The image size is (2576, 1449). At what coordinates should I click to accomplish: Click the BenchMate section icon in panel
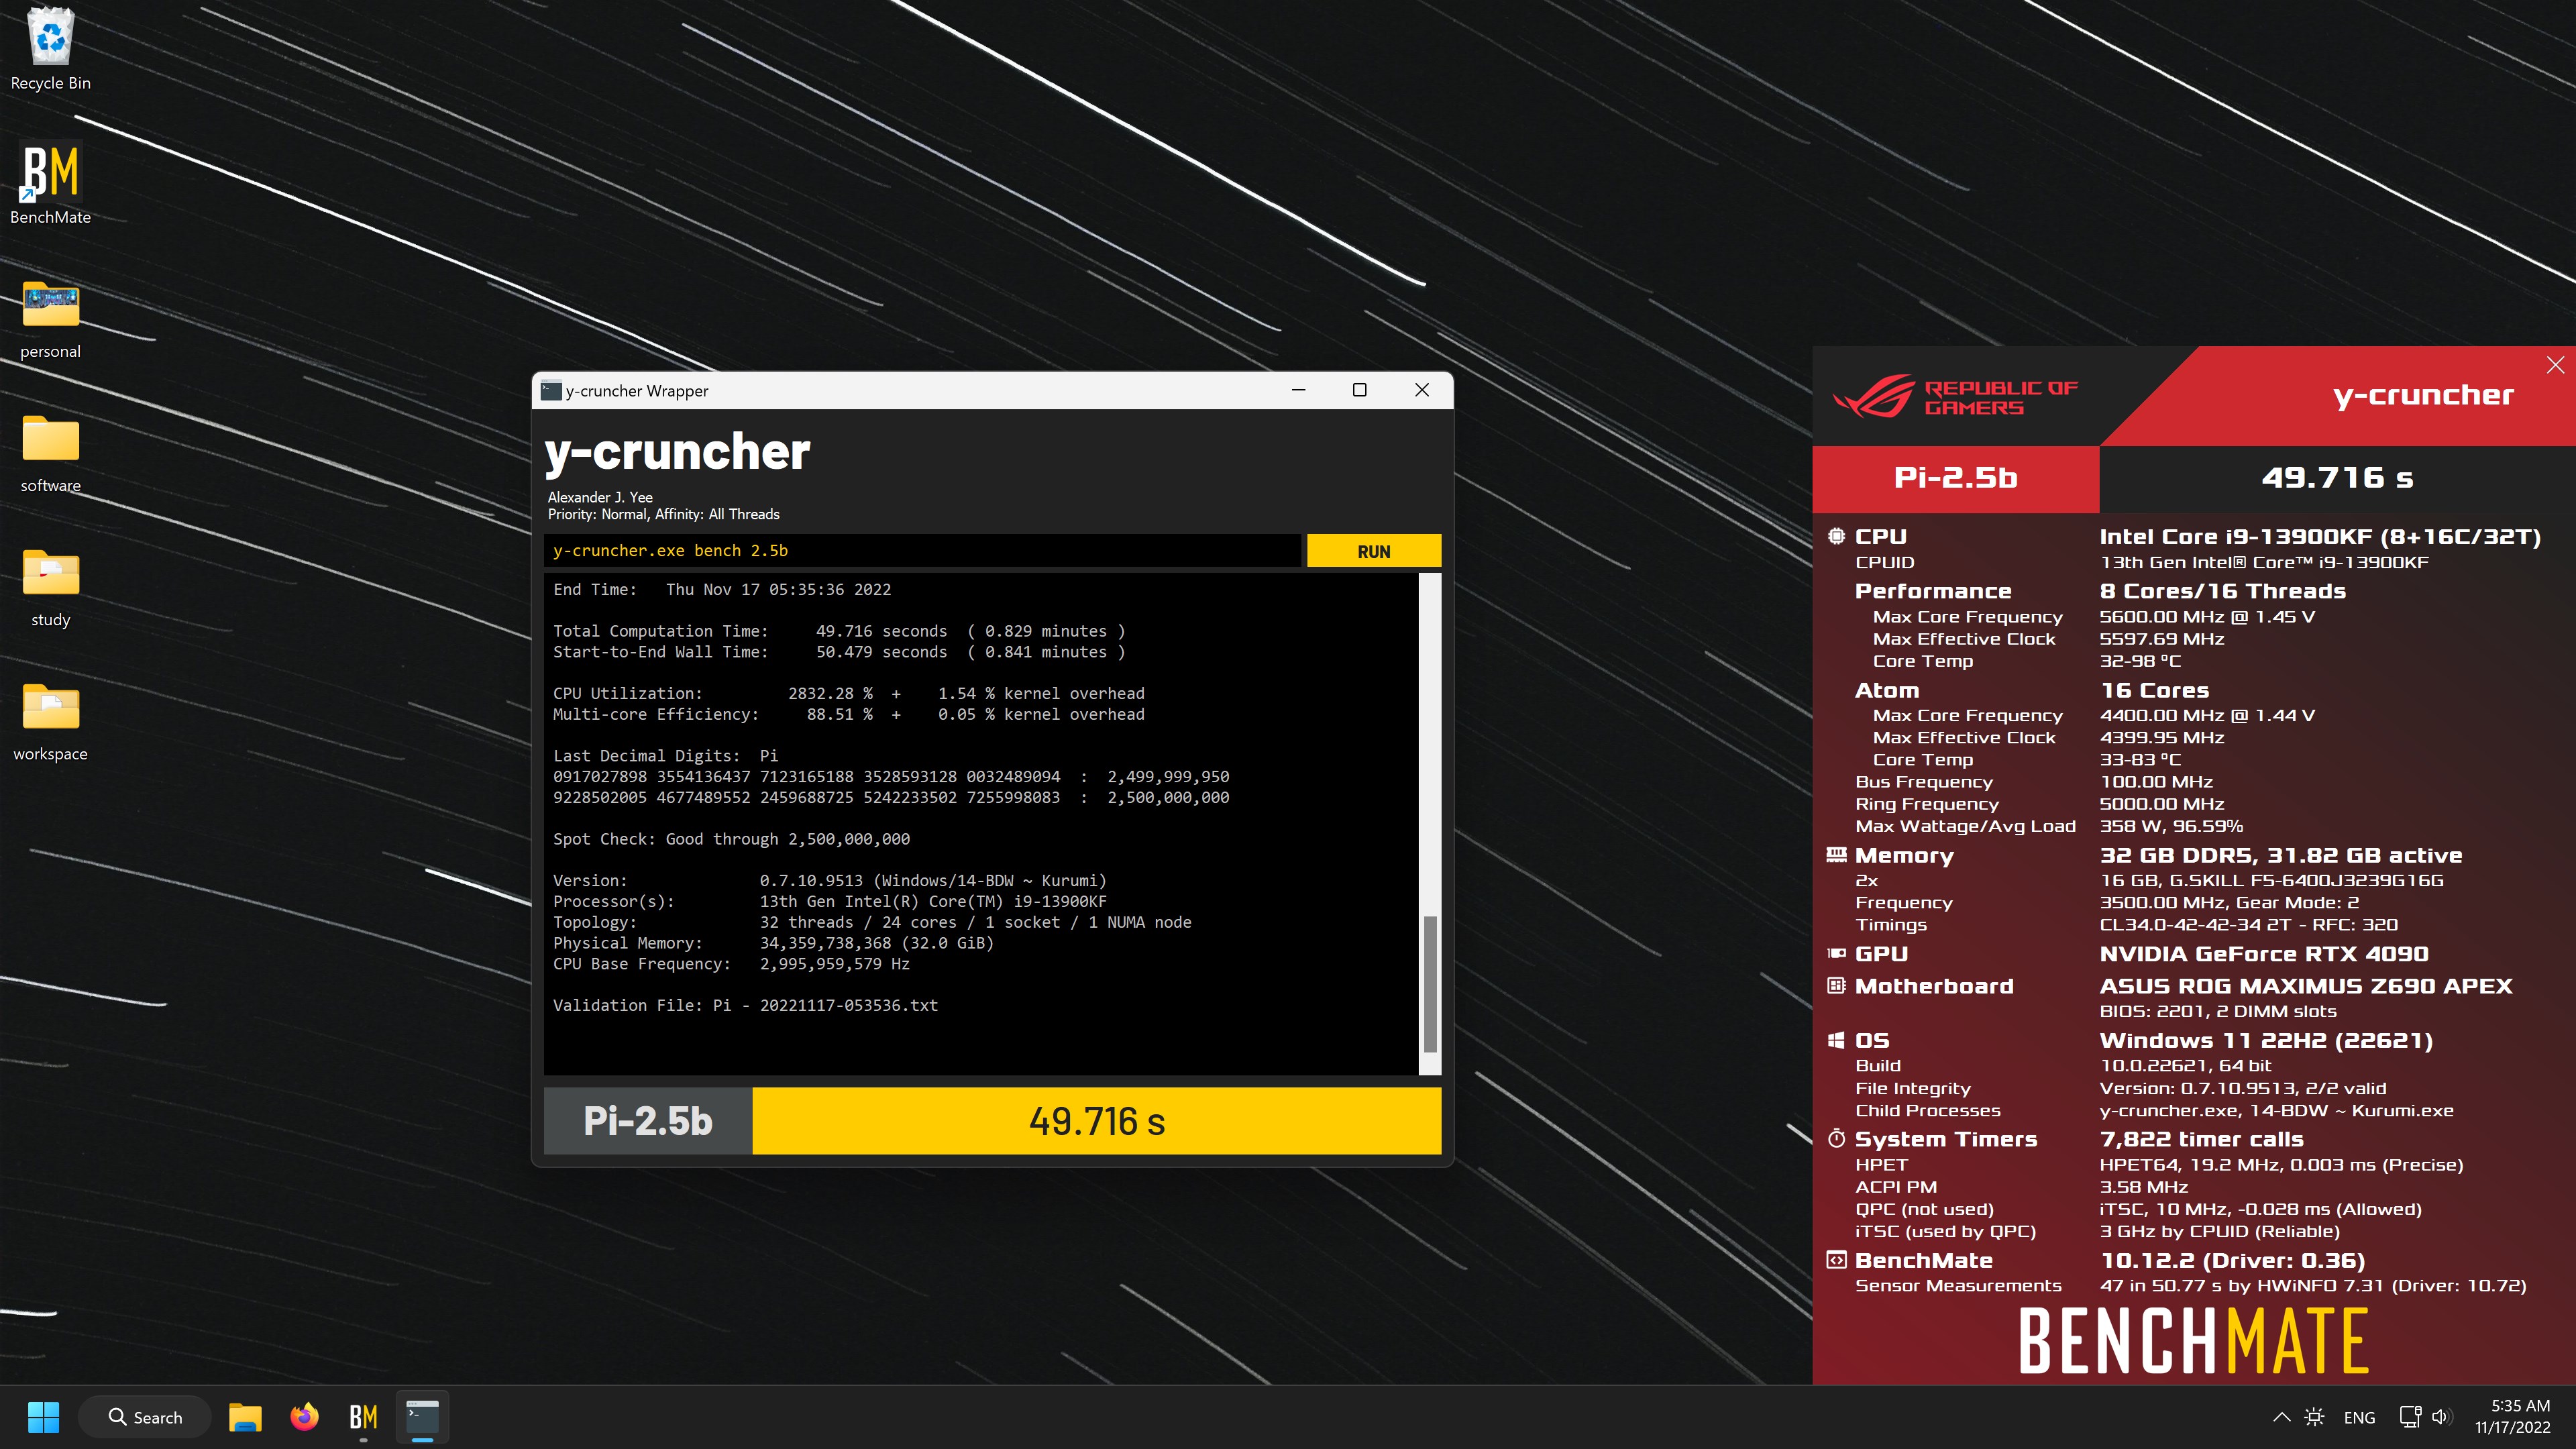(x=1836, y=1260)
